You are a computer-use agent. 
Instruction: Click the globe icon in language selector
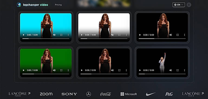175,5
